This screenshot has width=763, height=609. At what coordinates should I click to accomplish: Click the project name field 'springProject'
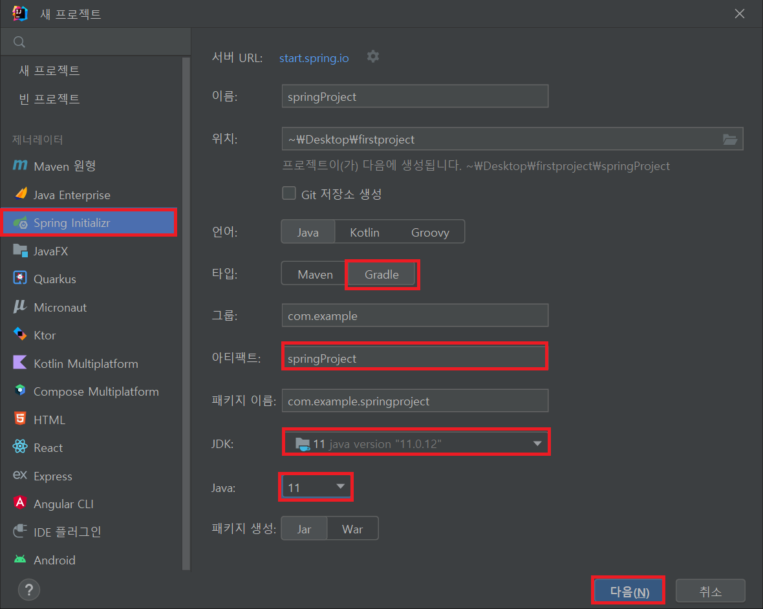414,96
